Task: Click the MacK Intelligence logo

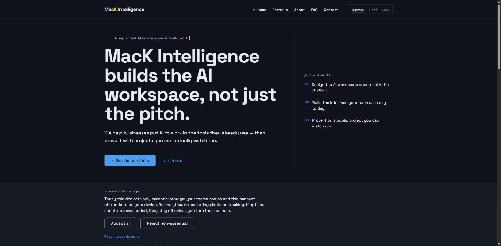Action: point(124,10)
